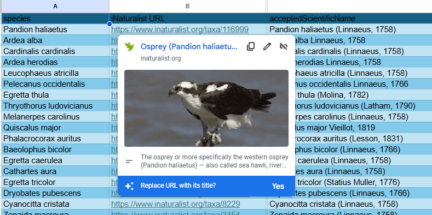This screenshot has width=432, height=215.
Task: Select cell ending 'ludovicianus (Latham, 1790)'
Action: (x=363, y=106)
